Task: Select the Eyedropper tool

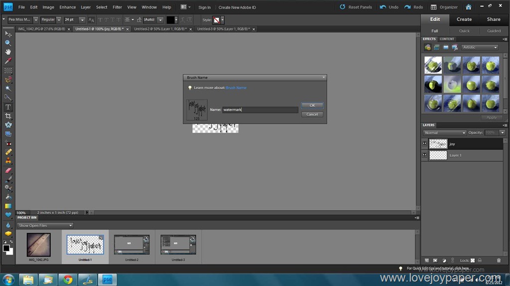Action: click(x=8, y=61)
